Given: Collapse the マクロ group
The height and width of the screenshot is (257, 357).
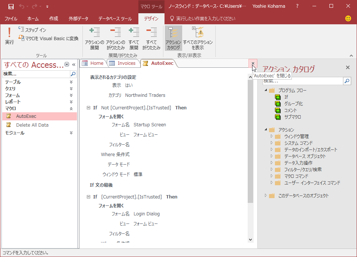Looking at the screenshot, I should pos(71,109).
